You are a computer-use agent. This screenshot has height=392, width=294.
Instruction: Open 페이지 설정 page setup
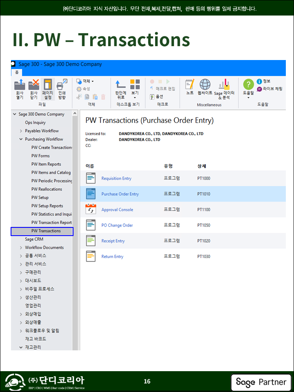pyautogui.click(x=47, y=89)
